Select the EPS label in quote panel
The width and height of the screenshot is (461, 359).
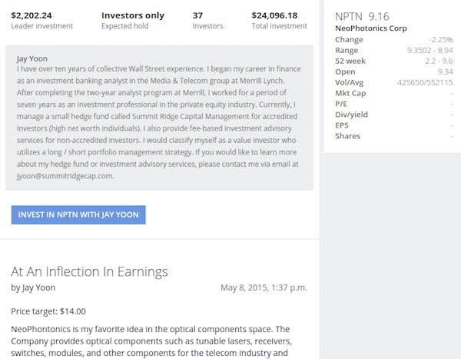(342, 125)
